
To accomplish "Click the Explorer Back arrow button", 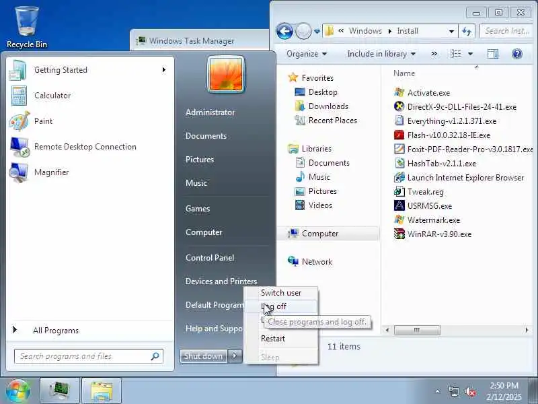I will (284, 31).
